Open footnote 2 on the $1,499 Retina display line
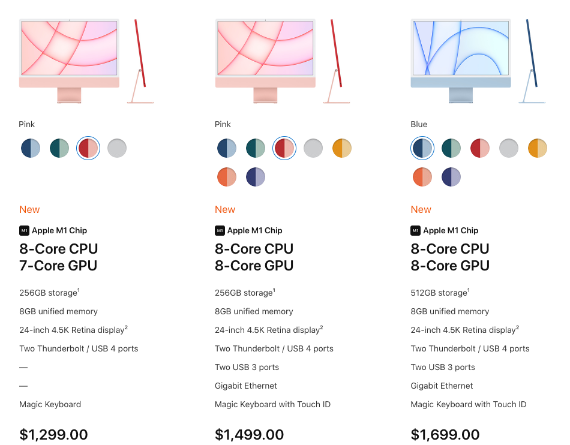Image resolution: width=570 pixels, height=445 pixels. pos(322,327)
